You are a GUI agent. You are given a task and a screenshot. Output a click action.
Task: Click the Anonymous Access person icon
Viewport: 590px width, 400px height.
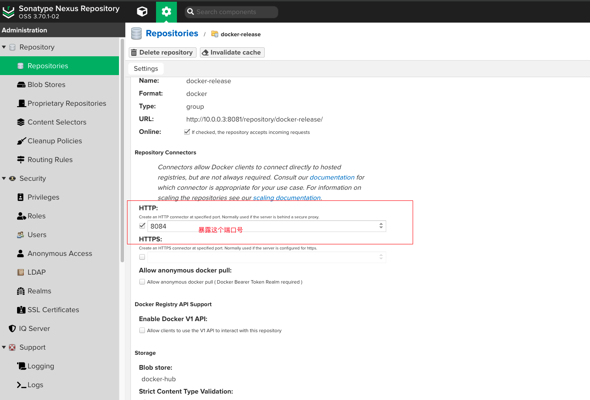click(x=20, y=253)
